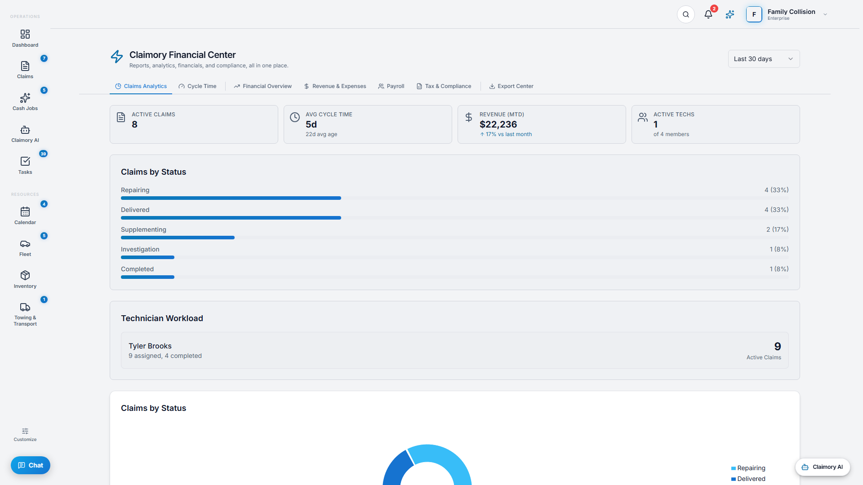Click the Repairing legend color swatch

[734, 468]
